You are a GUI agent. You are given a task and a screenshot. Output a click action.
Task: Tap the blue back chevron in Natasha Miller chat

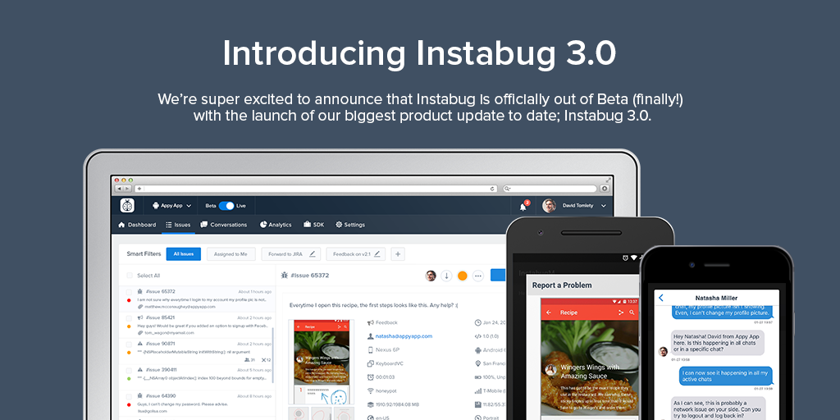point(661,298)
